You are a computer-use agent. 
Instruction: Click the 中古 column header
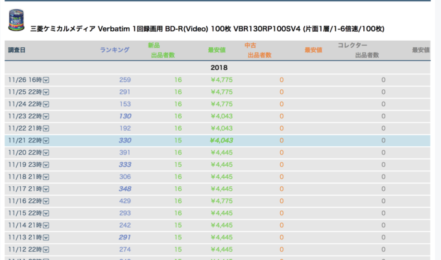pos(250,45)
